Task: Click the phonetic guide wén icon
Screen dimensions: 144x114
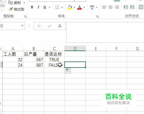Action: (x=92, y=7)
